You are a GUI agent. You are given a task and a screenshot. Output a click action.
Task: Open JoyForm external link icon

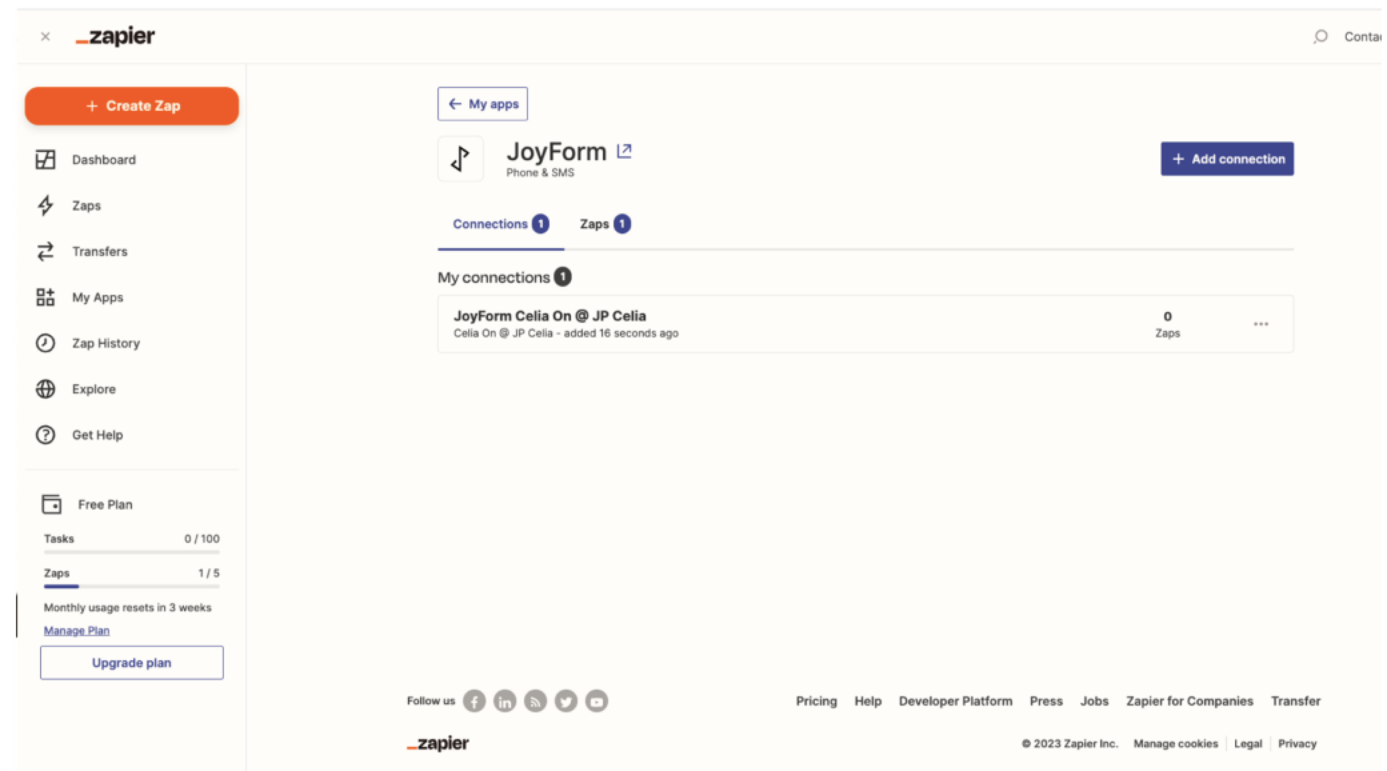coord(624,151)
